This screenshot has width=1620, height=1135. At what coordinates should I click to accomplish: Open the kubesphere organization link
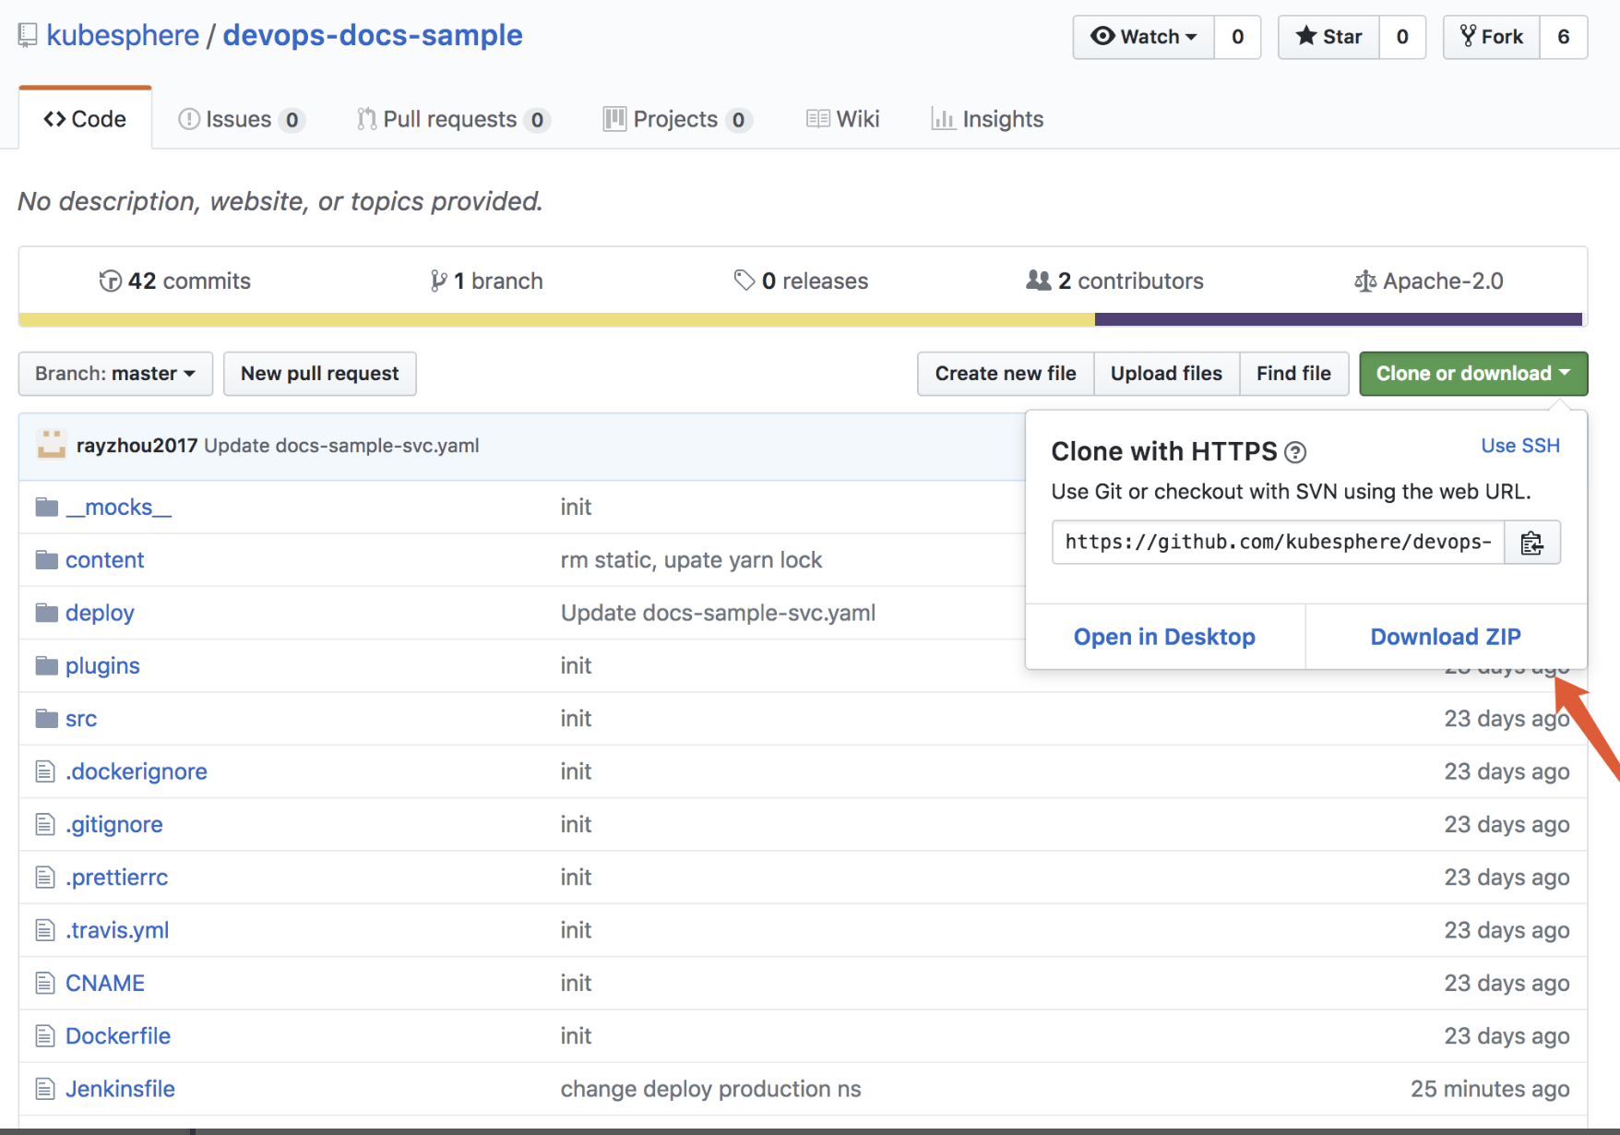123,35
